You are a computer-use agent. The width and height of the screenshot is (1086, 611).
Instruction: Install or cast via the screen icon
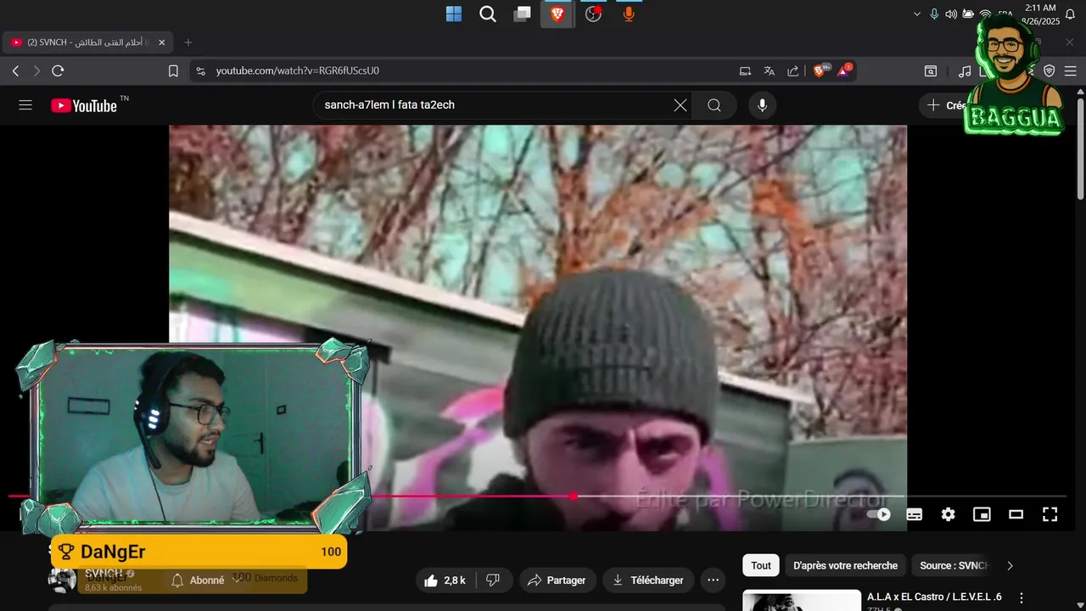[x=745, y=71]
